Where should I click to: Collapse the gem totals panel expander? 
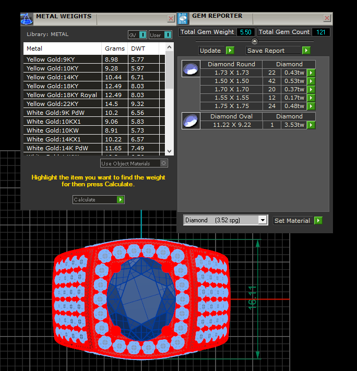[254, 41]
